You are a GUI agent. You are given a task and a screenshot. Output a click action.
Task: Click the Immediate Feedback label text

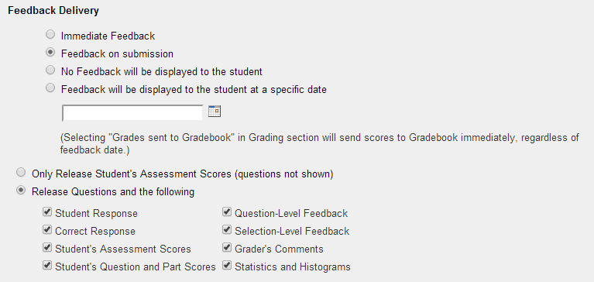(108, 36)
